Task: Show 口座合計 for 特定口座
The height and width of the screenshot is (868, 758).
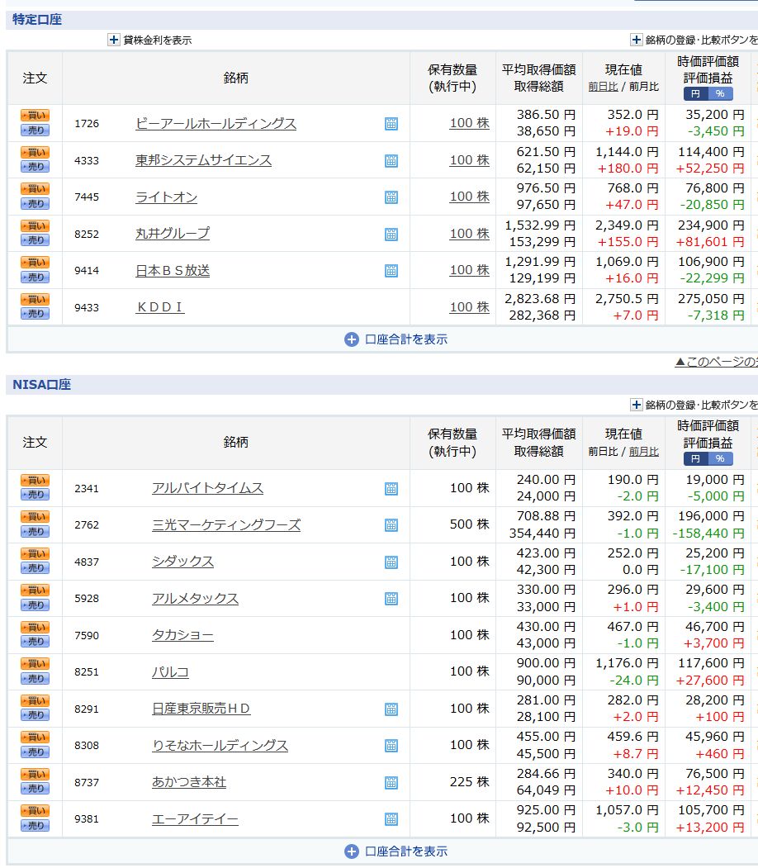Action: (396, 339)
